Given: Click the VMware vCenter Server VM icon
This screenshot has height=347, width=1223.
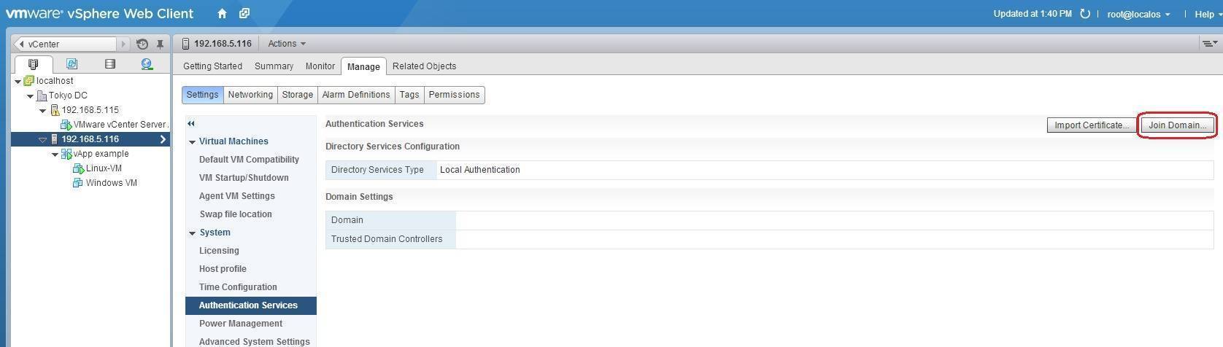Looking at the screenshot, I should (66, 125).
